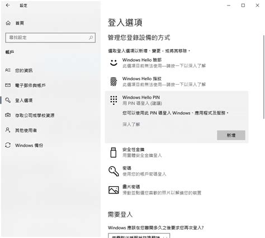The width and height of the screenshot is (265, 238).
Task: Click the 深入了解 link under PIN
Action: click(x=131, y=124)
